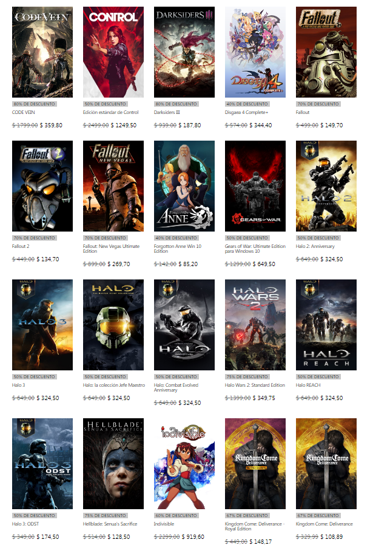Click the Fallout 2 box art
This screenshot has width=373, height=551.
[42, 186]
